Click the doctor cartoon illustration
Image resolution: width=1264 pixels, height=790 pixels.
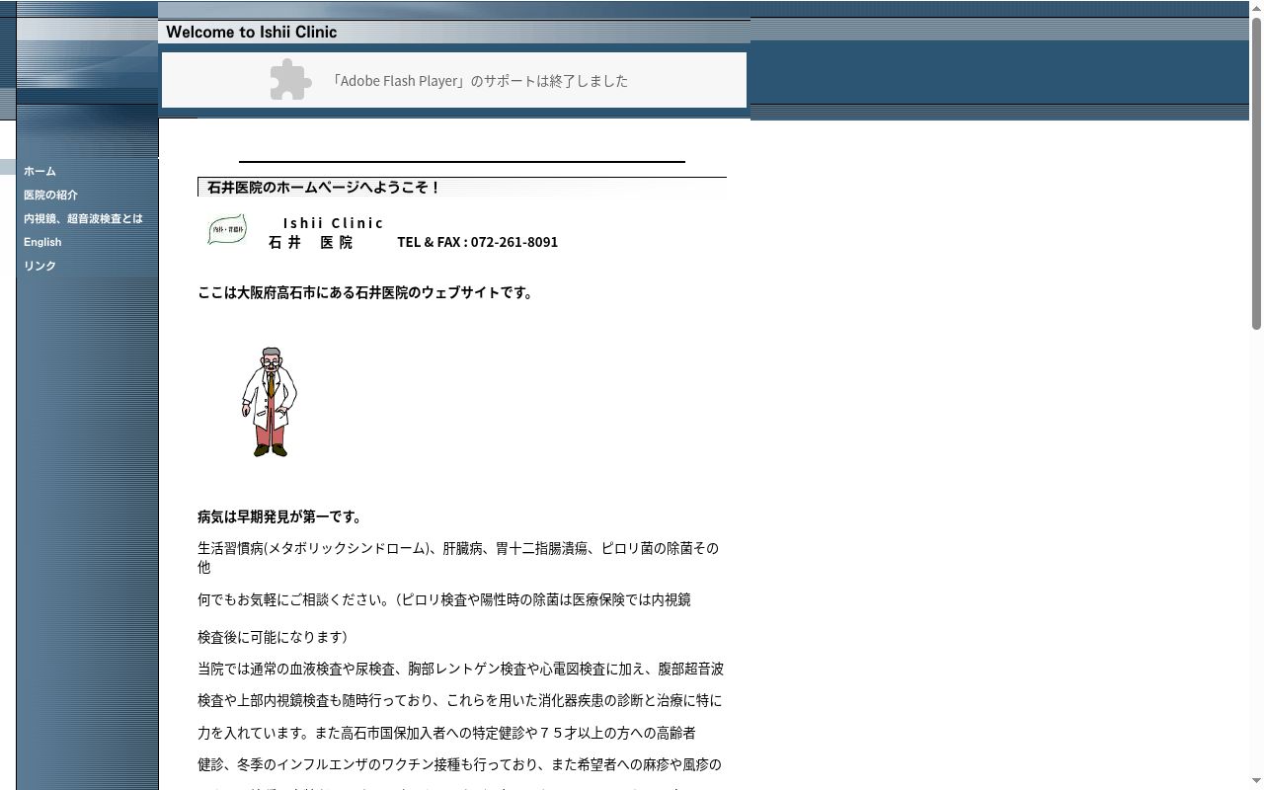[269, 402]
